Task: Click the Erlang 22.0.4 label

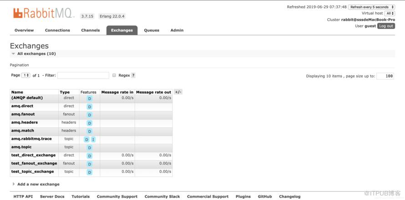Action: click(x=112, y=16)
